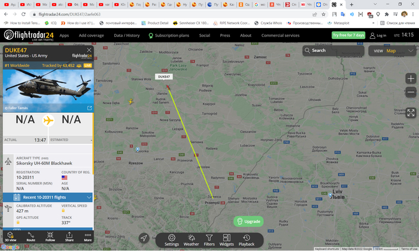Follow the DUKE47 helicopter
Viewport: 419px width, 251px height.
[50, 236]
